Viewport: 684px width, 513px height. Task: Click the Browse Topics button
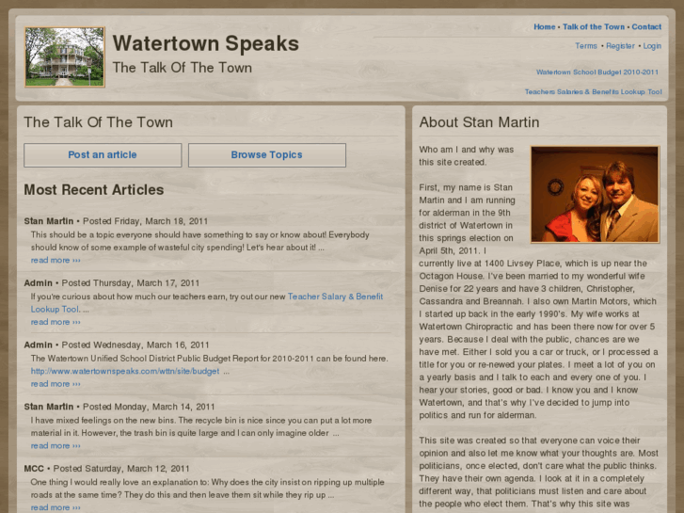tap(267, 155)
